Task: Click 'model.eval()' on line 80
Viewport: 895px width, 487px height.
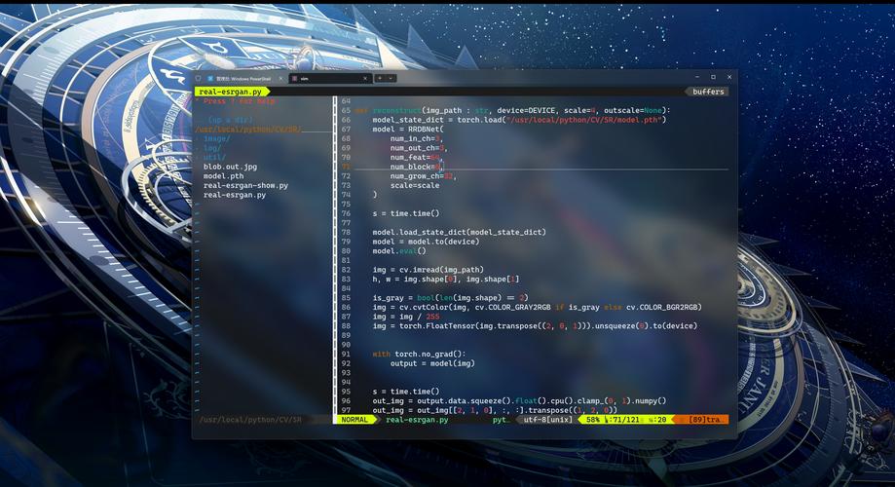Action: 399,250
